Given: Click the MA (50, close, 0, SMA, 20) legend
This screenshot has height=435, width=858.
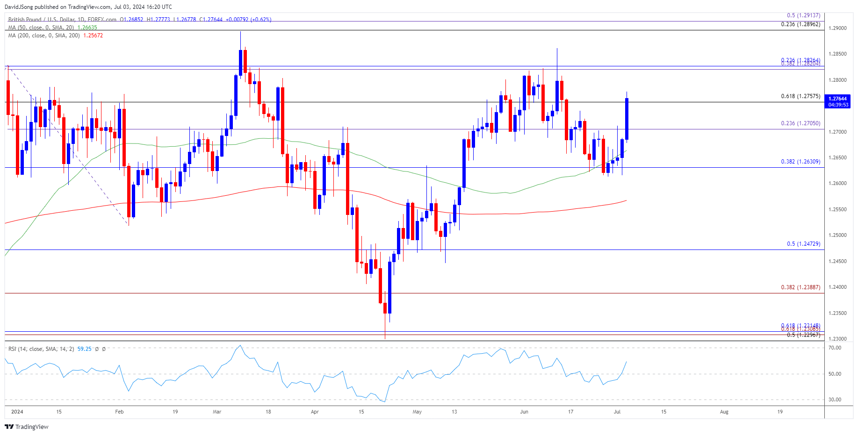Looking at the screenshot, I should [x=41, y=28].
